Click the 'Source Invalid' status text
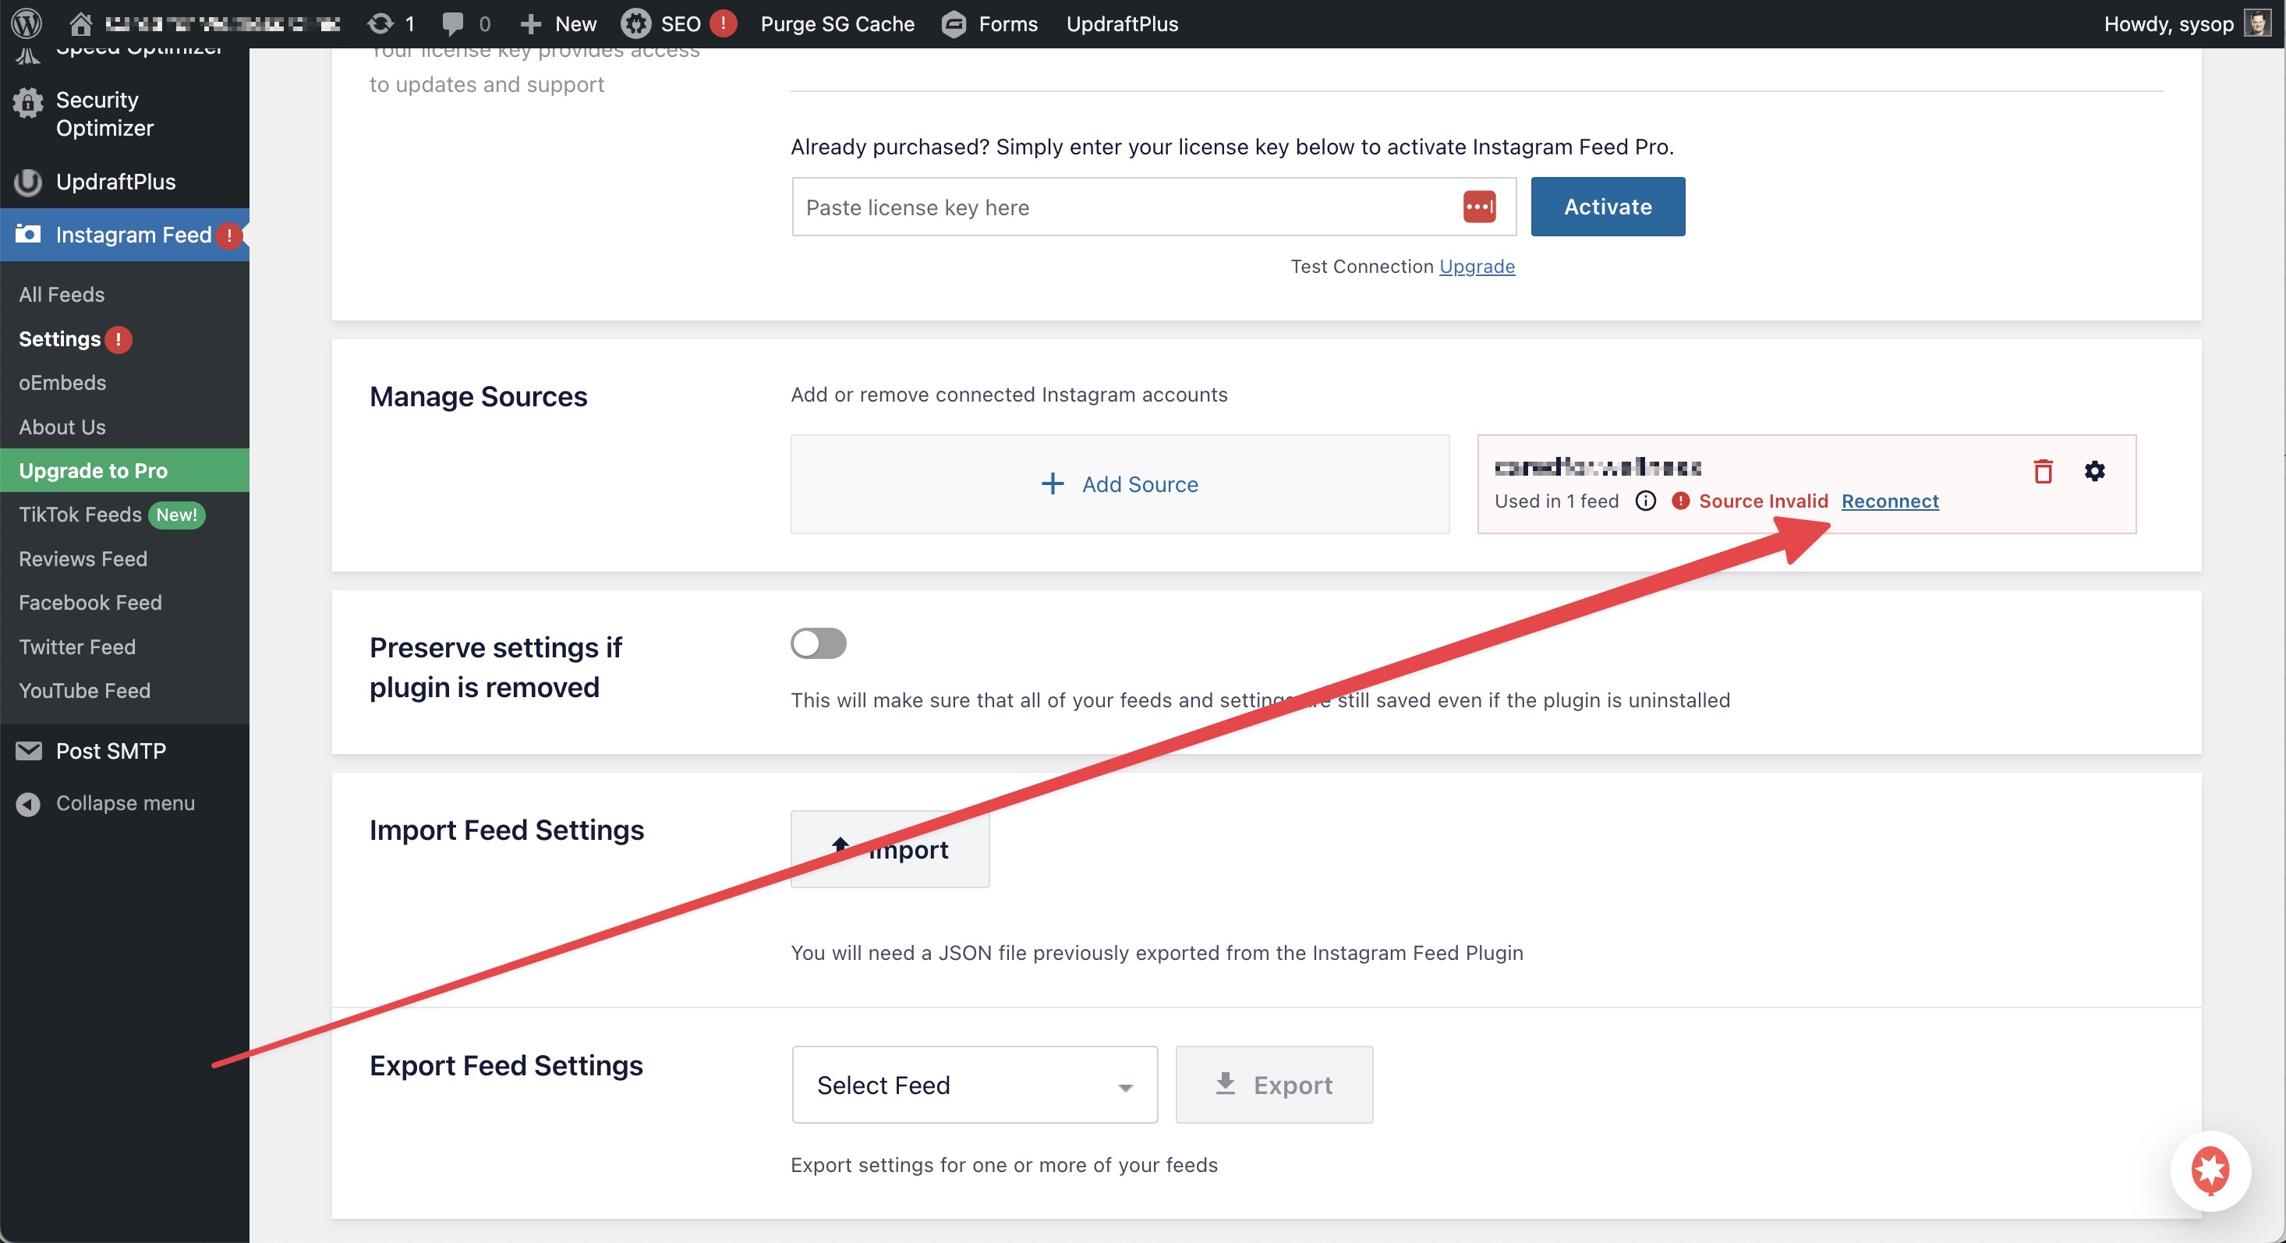This screenshot has width=2286, height=1243. (x=1764, y=501)
